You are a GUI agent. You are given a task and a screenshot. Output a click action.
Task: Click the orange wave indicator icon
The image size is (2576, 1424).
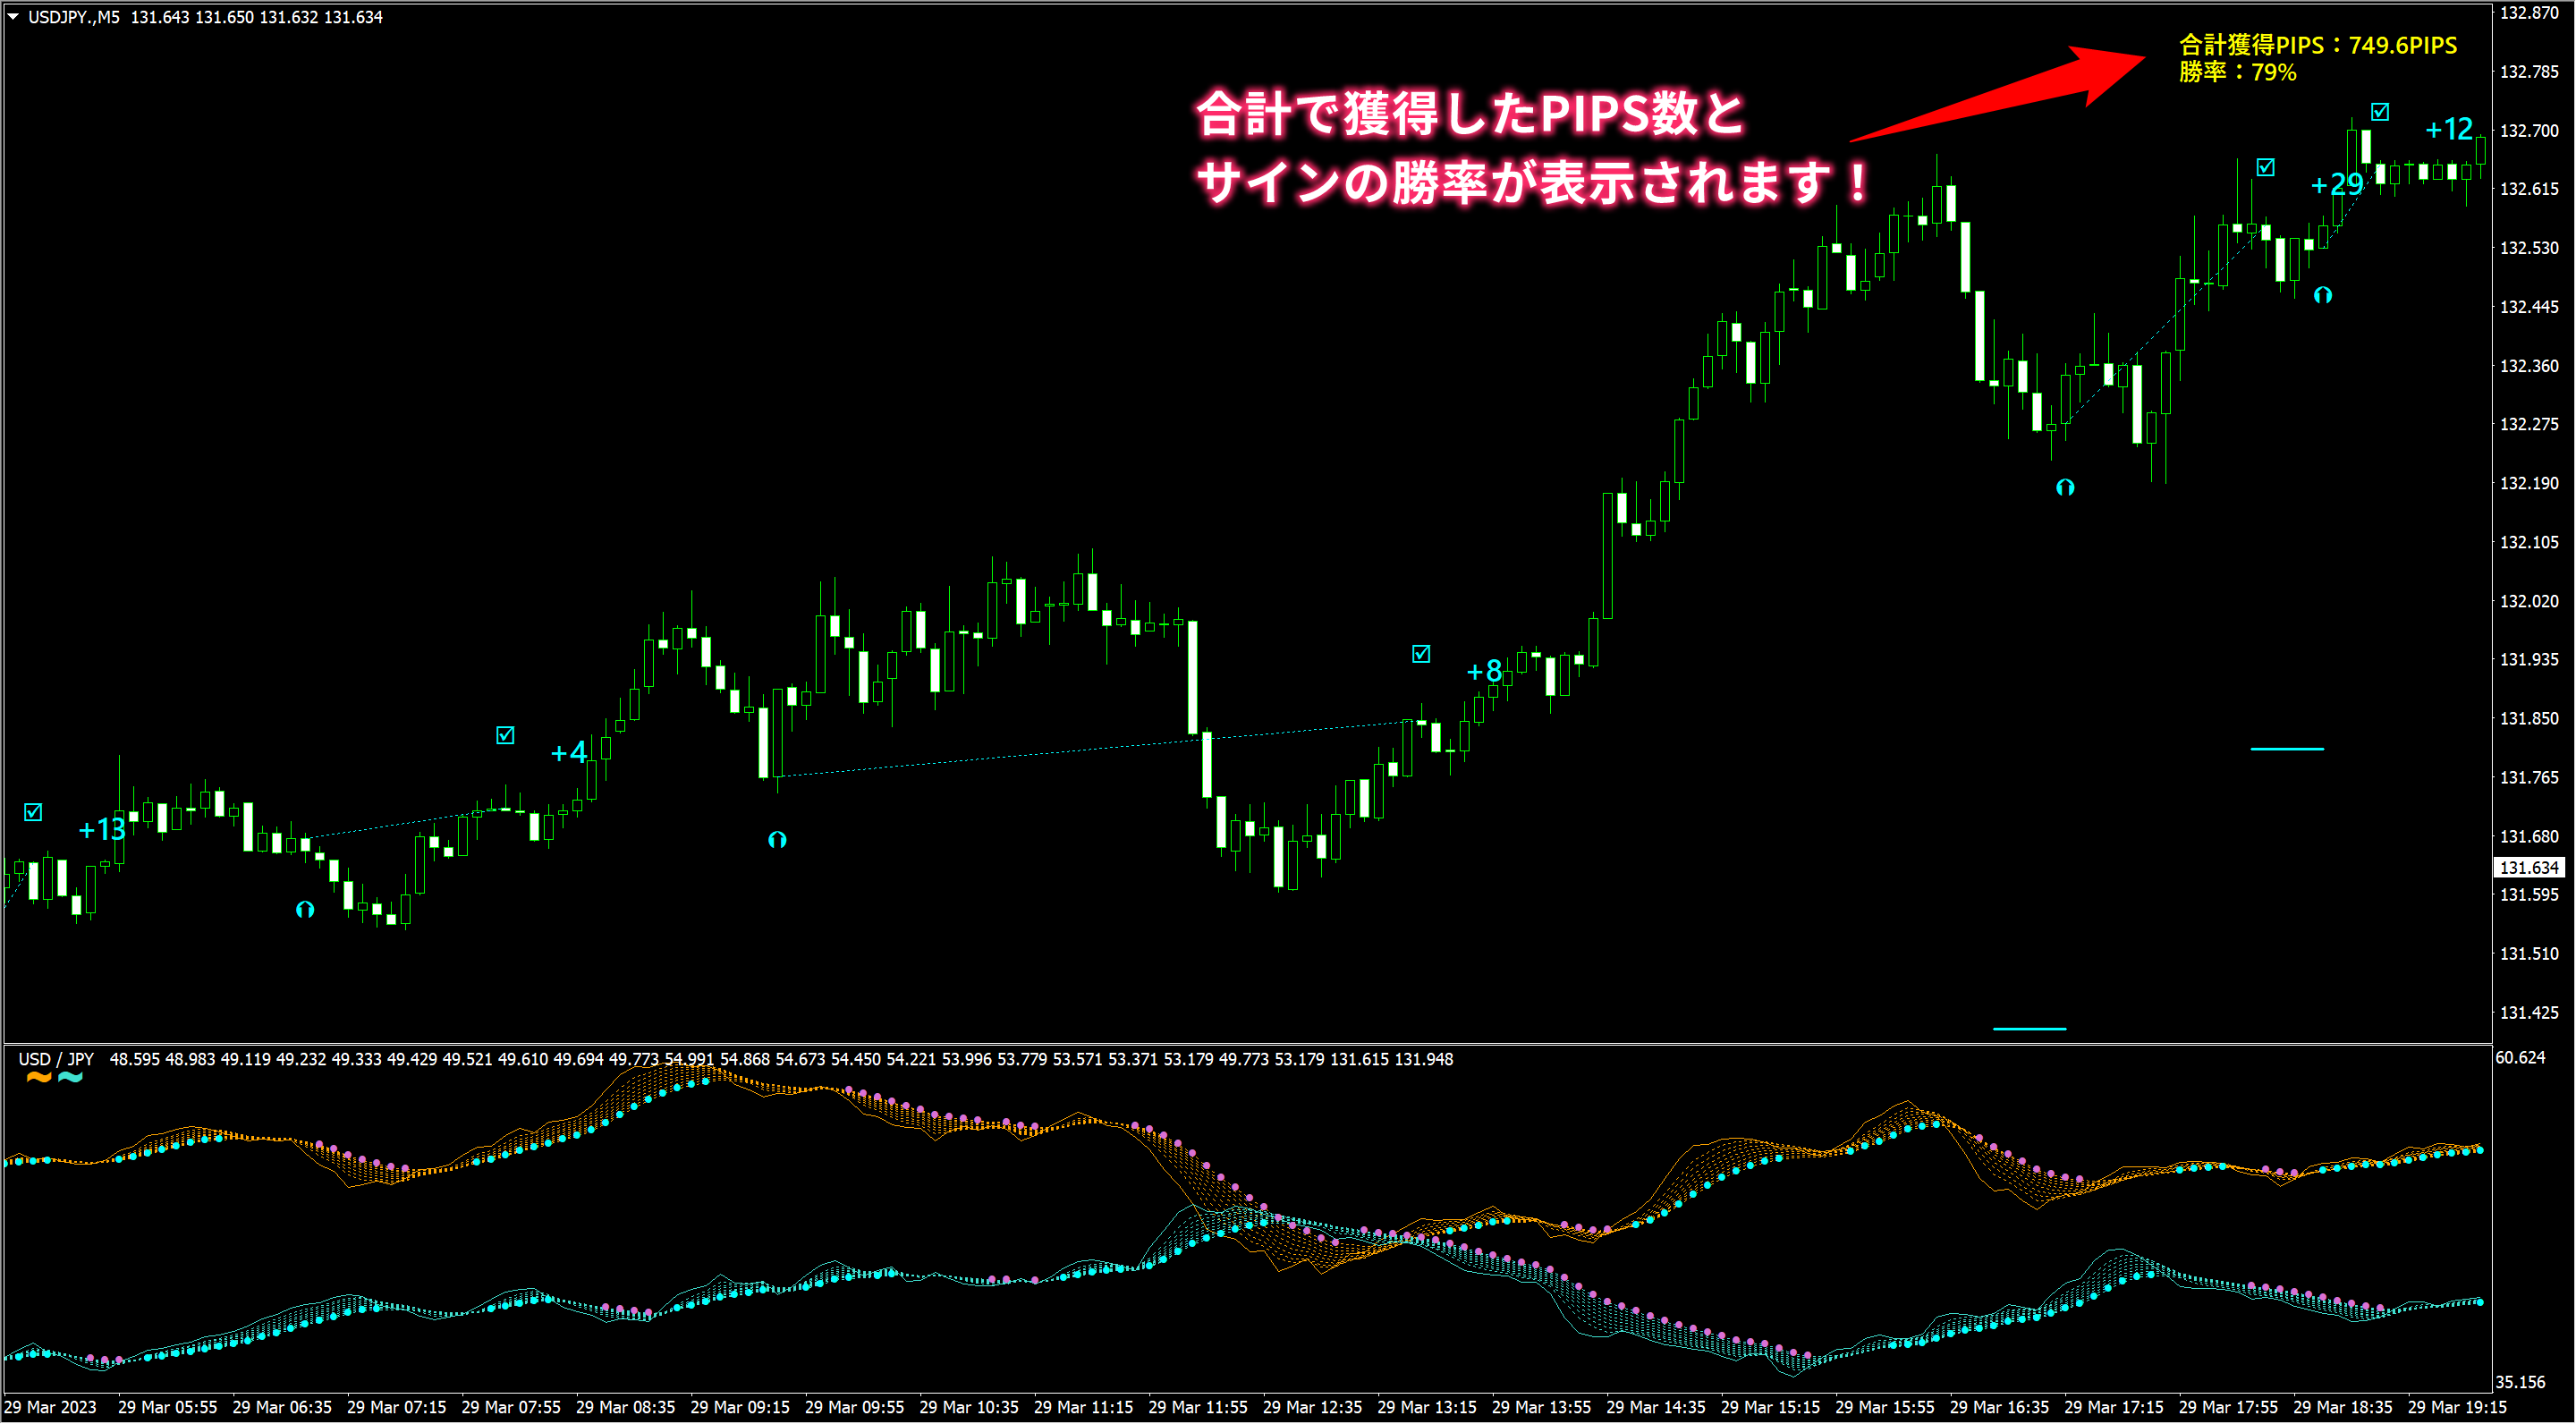pos(39,1078)
